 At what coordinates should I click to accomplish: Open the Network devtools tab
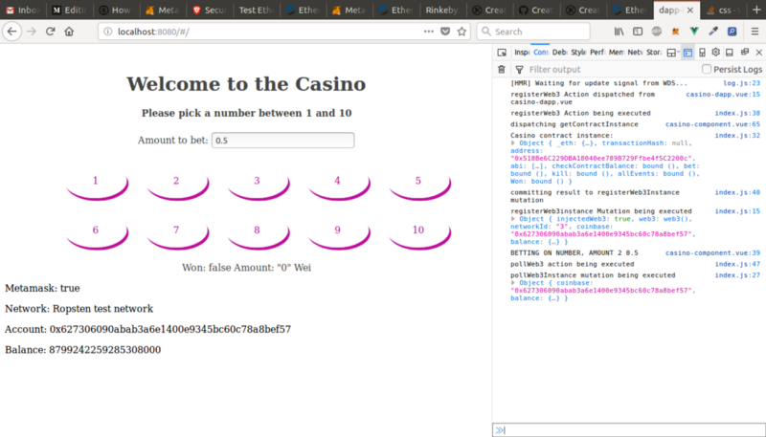[x=635, y=53]
